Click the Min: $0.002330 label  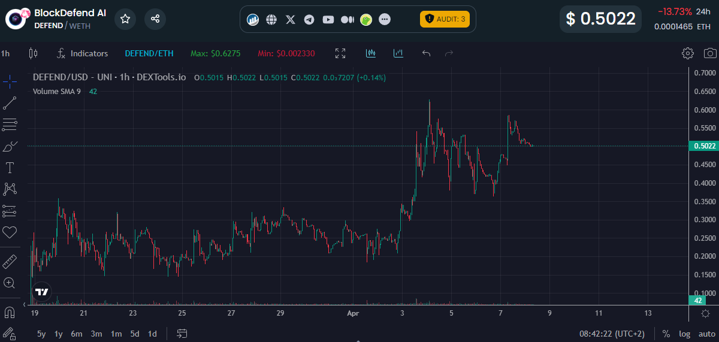[x=286, y=53]
